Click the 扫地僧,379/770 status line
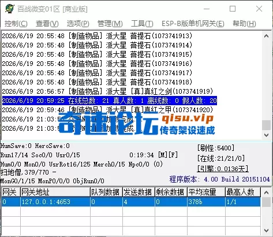 (x=28, y=172)
